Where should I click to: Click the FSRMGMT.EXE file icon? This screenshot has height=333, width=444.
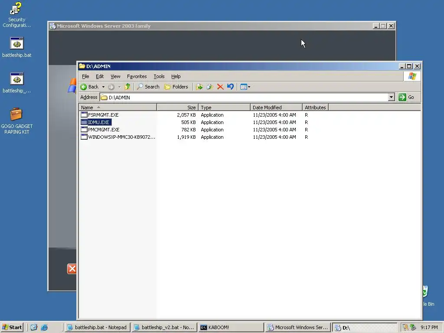coord(84,114)
